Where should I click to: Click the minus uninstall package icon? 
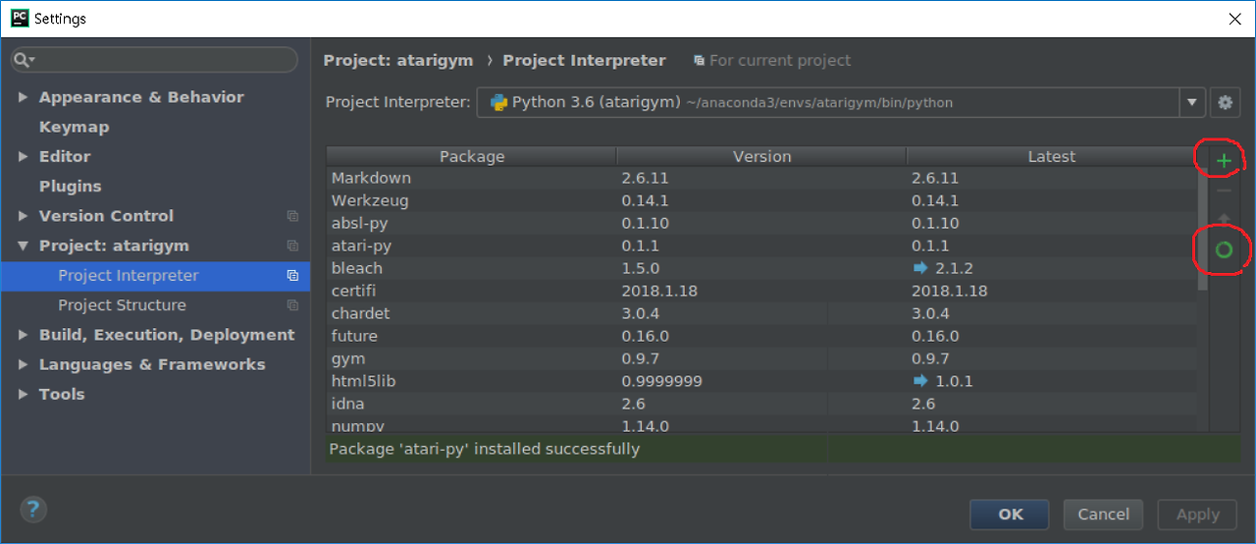1224,190
